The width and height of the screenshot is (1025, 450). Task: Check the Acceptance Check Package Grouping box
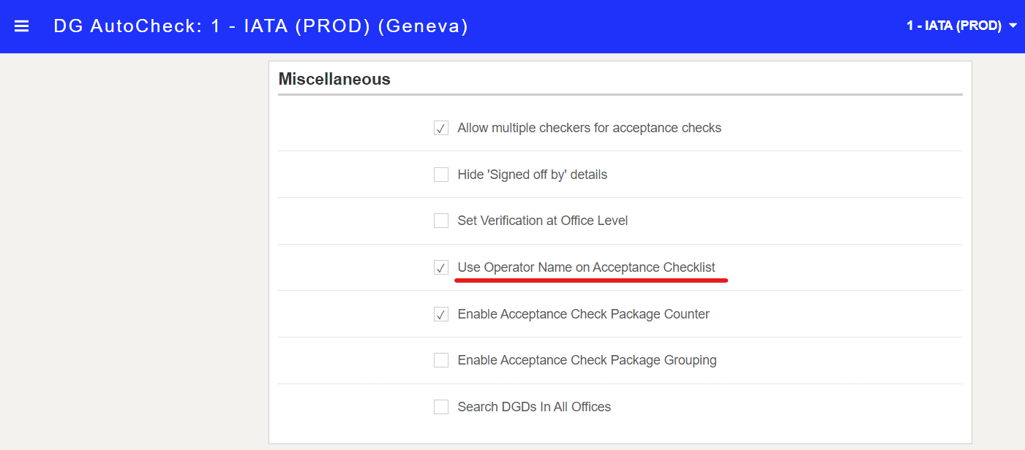pos(441,360)
